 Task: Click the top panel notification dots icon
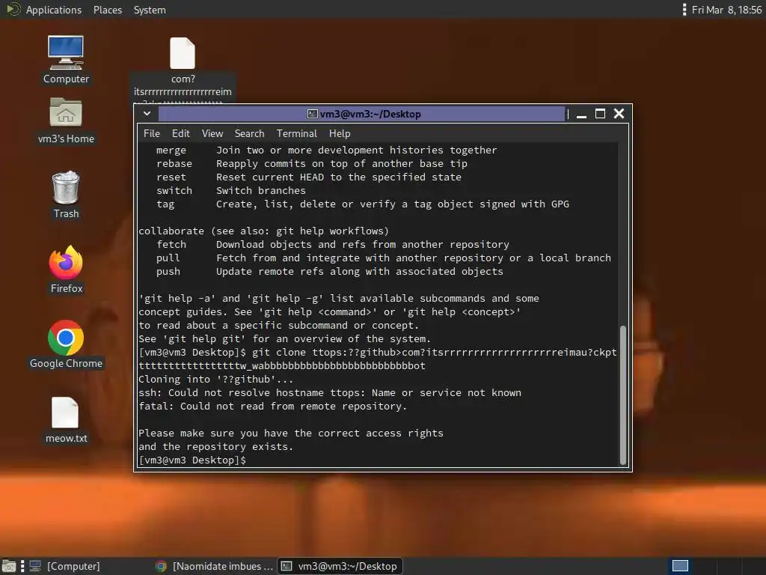coord(684,10)
